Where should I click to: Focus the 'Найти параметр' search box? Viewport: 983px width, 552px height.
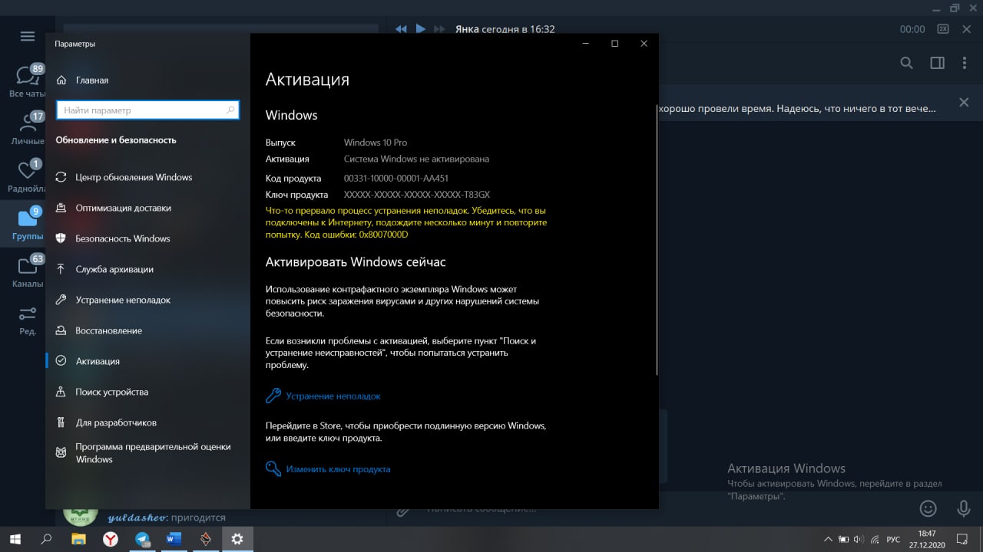(147, 110)
